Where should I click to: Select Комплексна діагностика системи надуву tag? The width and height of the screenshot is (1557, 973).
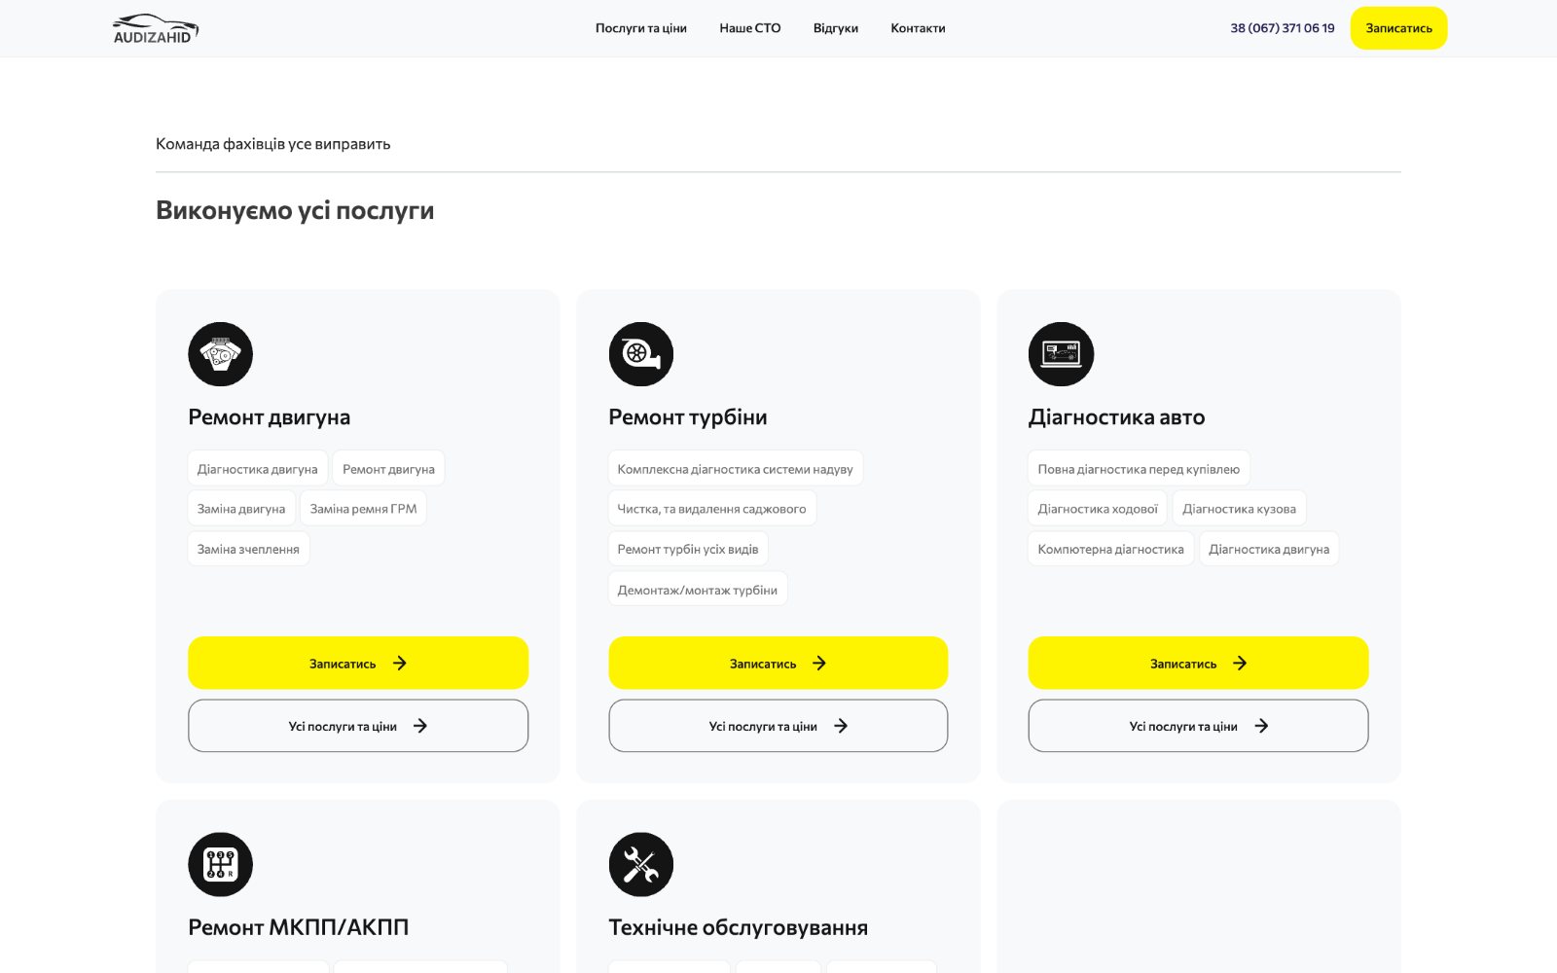point(736,468)
